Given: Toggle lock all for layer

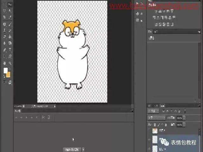Looking at the screenshot, I should (x=166, y=125).
